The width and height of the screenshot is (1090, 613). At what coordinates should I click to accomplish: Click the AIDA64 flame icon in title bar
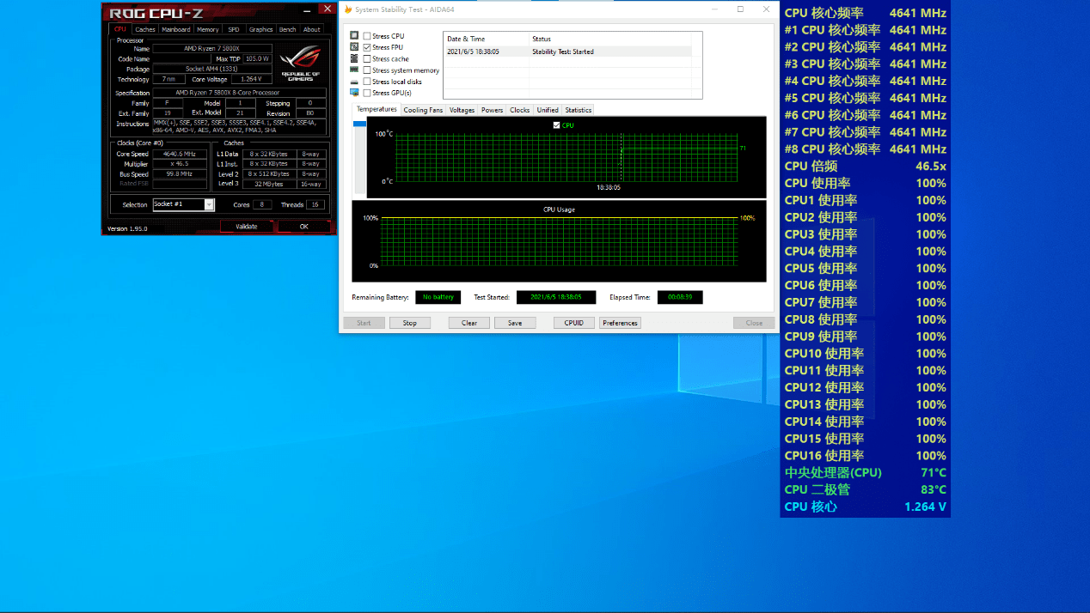[x=347, y=9]
